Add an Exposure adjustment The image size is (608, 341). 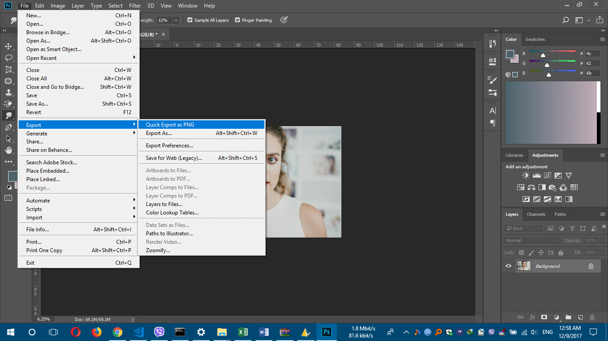tap(558, 175)
